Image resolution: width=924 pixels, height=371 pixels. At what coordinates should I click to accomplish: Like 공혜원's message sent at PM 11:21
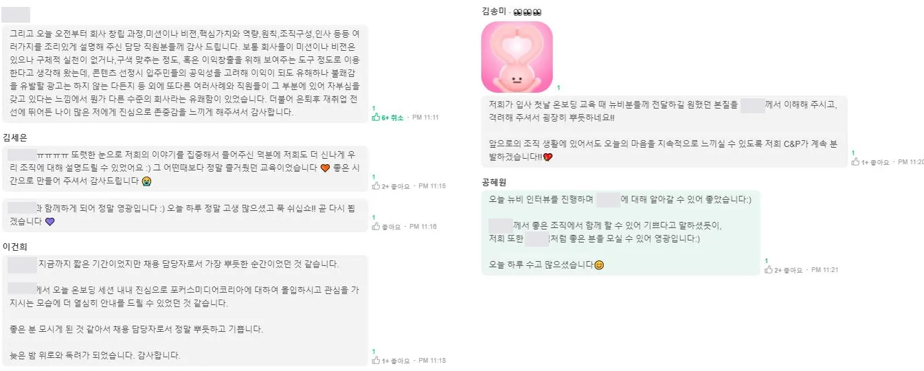(x=769, y=270)
